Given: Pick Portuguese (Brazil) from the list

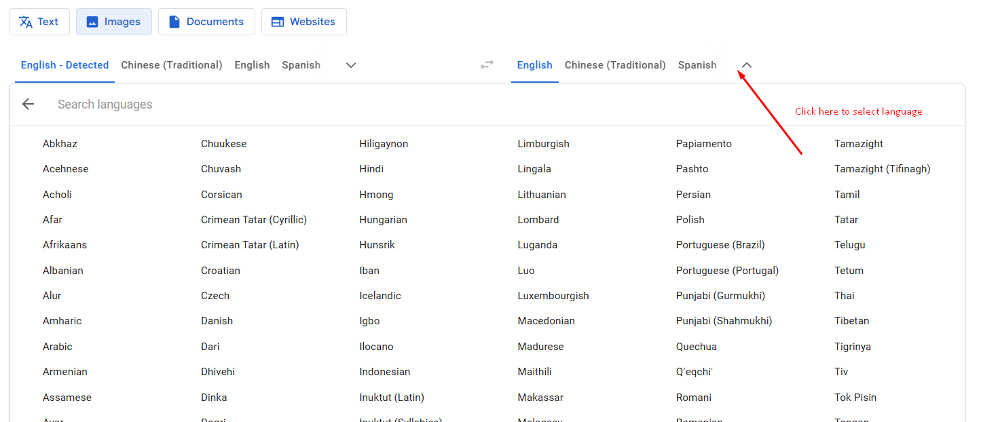Looking at the screenshot, I should (720, 245).
